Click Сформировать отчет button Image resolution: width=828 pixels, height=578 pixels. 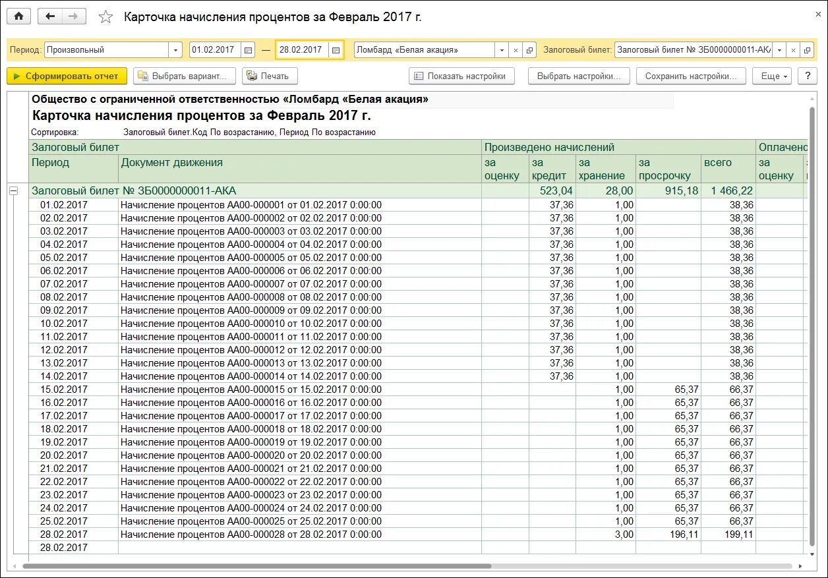(67, 76)
